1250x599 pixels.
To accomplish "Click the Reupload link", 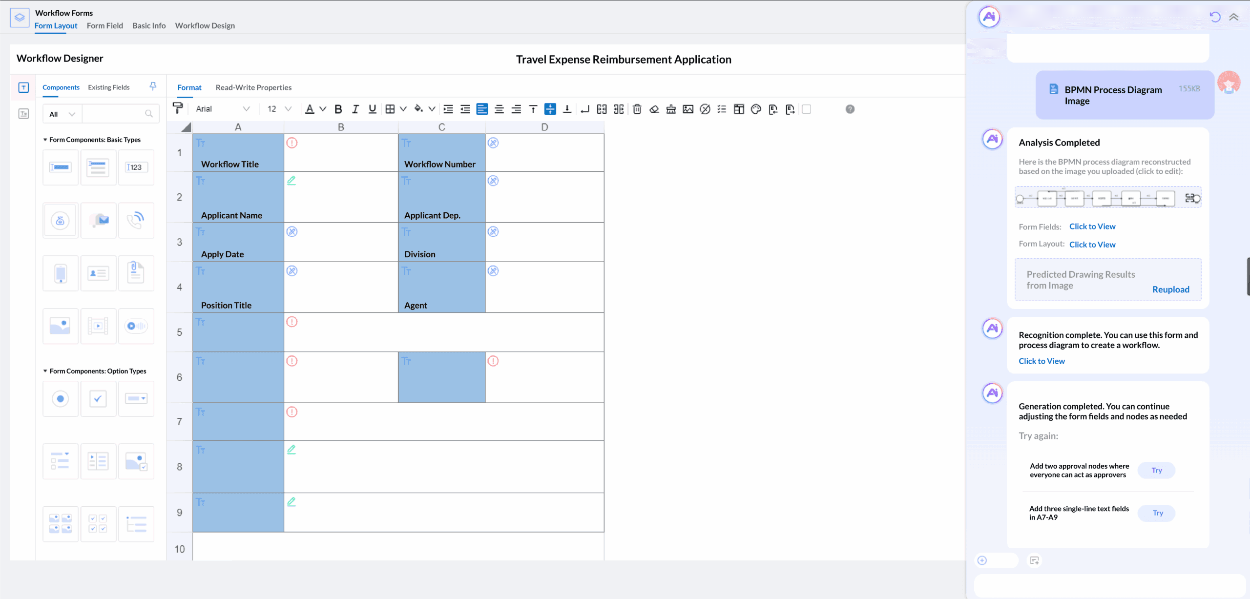I will 1171,289.
